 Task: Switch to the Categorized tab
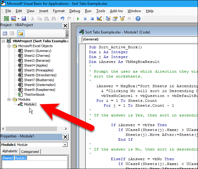coord(30,151)
